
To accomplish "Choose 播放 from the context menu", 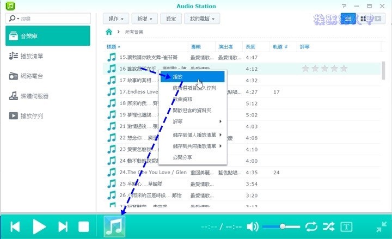I will point(179,77).
